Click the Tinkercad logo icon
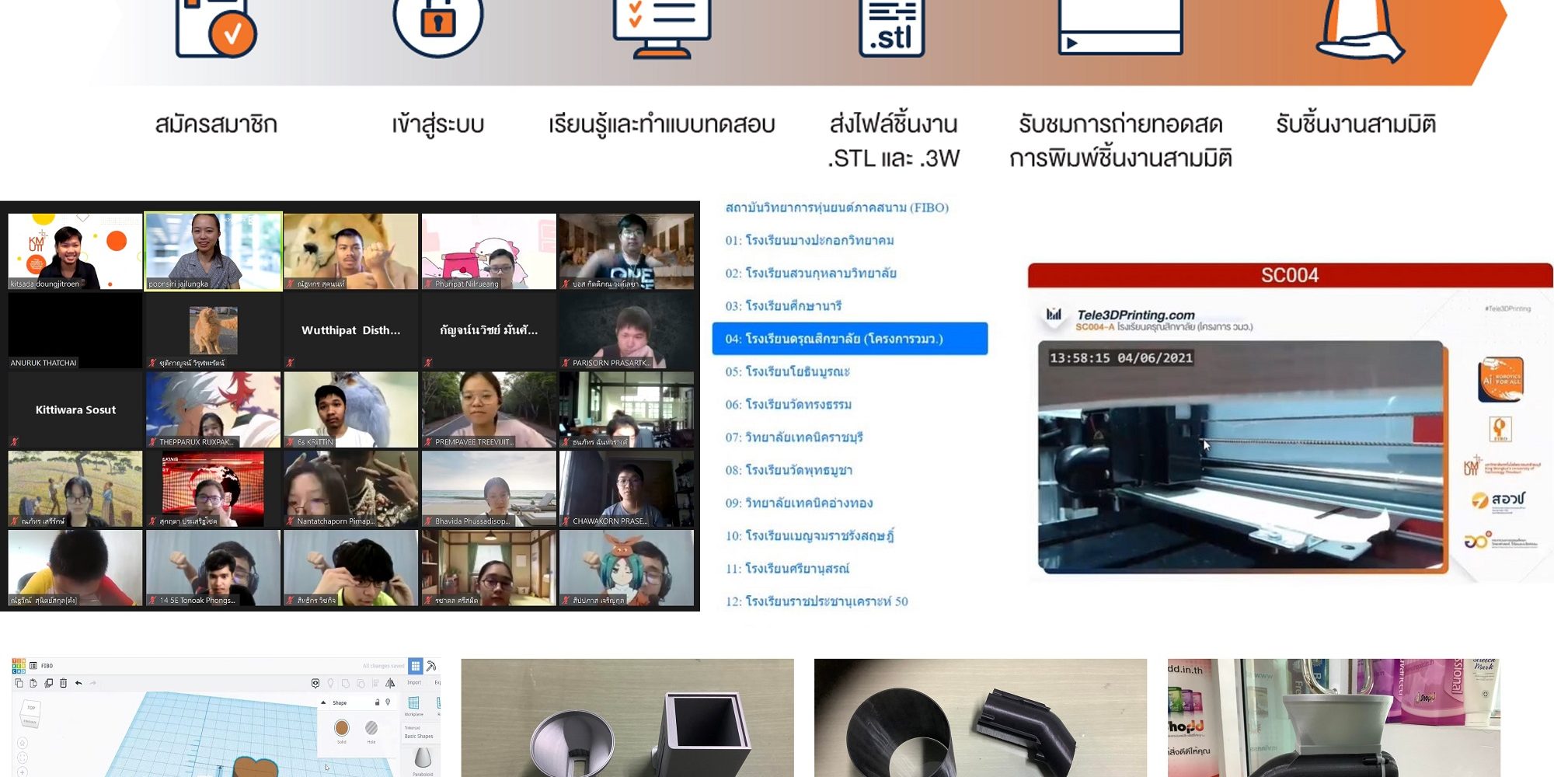The height and width of the screenshot is (777, 1554). tap(18, 665)
